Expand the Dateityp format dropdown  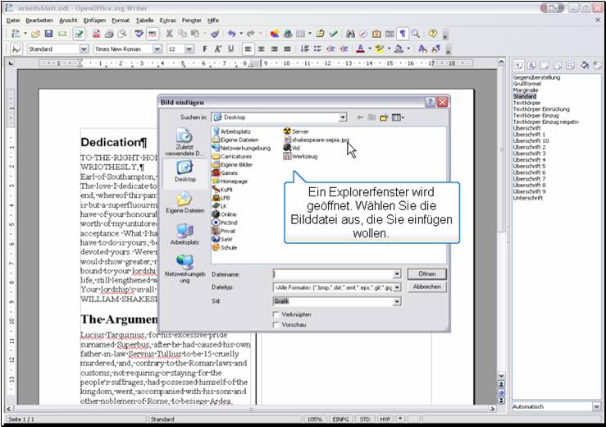tap(397, 287)
